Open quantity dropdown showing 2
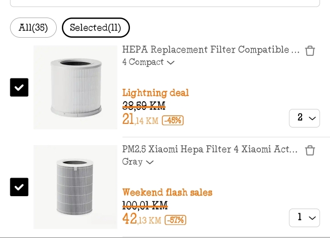 tap(304, 118)
